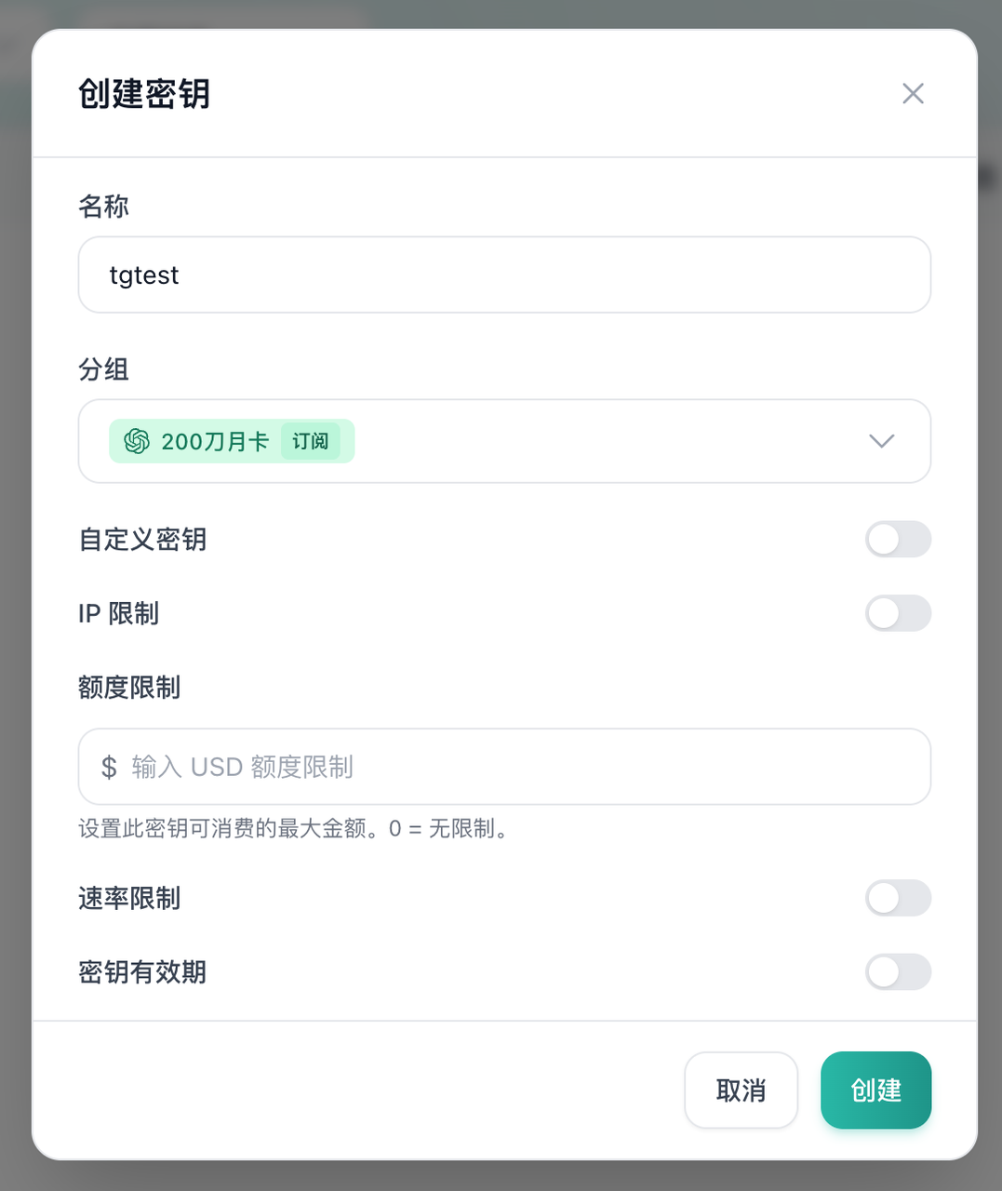Screen dimensions: 1002x1191
Task: Switch on 密钥有效期 toggle
Action: (x=898, y=972)
